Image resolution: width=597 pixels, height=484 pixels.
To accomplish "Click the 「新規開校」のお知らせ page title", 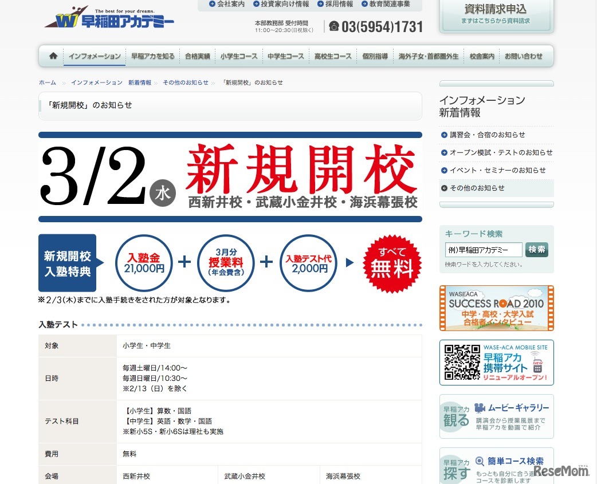I will click(90, 105).
